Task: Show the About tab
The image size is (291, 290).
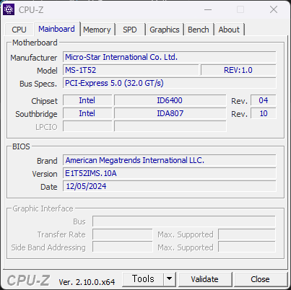Action: tap(229, 30)
